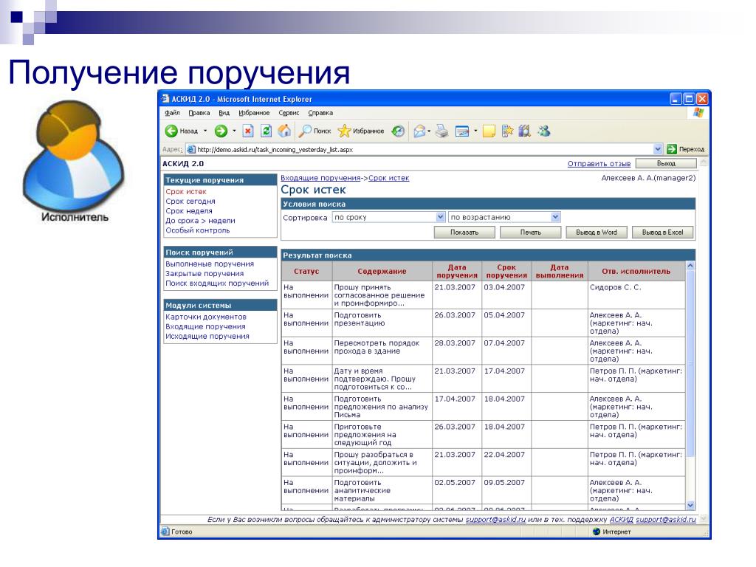The width and height of the screenshot is (756, 567).
Task: Open the address bar URL dropdown arrow
Action: (658, 149)
